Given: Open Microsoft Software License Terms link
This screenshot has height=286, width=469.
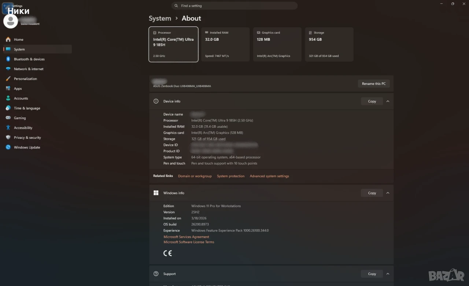Looking at the screenshot, I should 189,242.
